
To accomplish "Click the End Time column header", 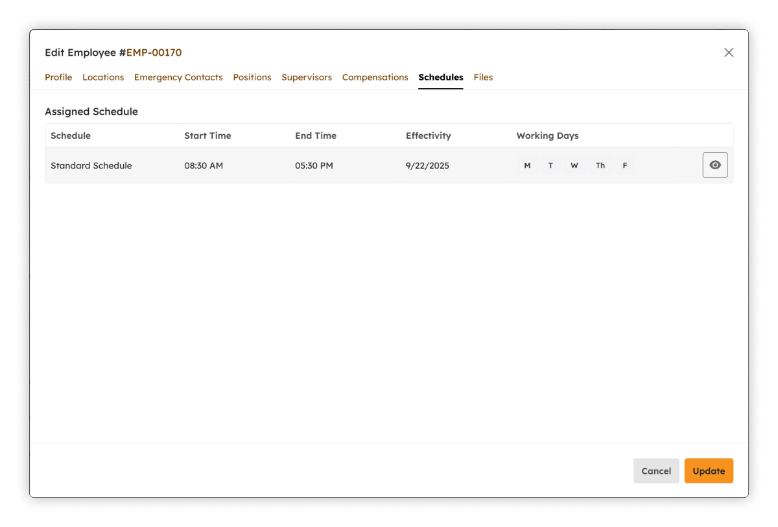I will pyautogui.click(x=316, y=135).
